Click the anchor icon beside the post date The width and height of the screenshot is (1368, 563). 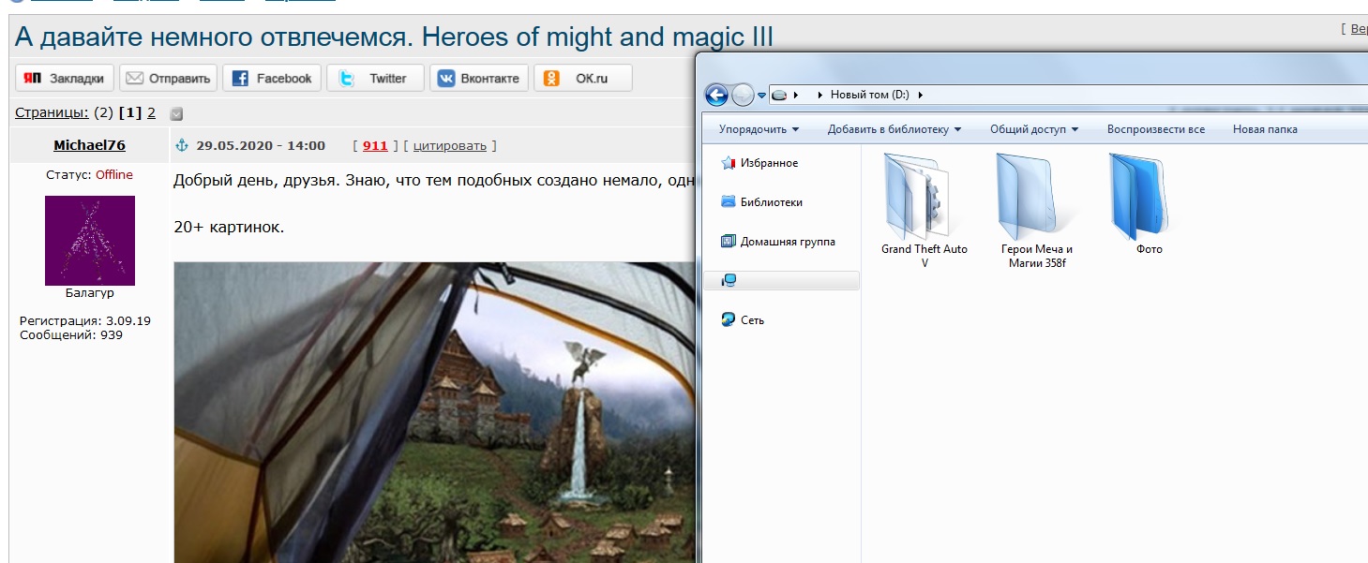(183, 145)
